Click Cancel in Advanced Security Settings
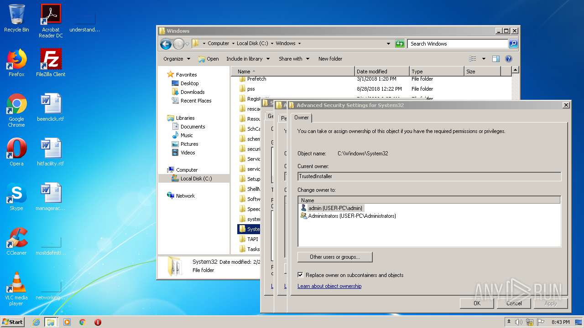584x328 pixels. coord(514,303)
